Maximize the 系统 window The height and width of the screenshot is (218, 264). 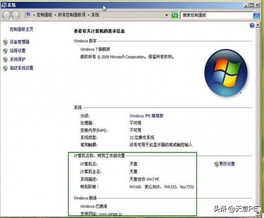tap(252, 5)
